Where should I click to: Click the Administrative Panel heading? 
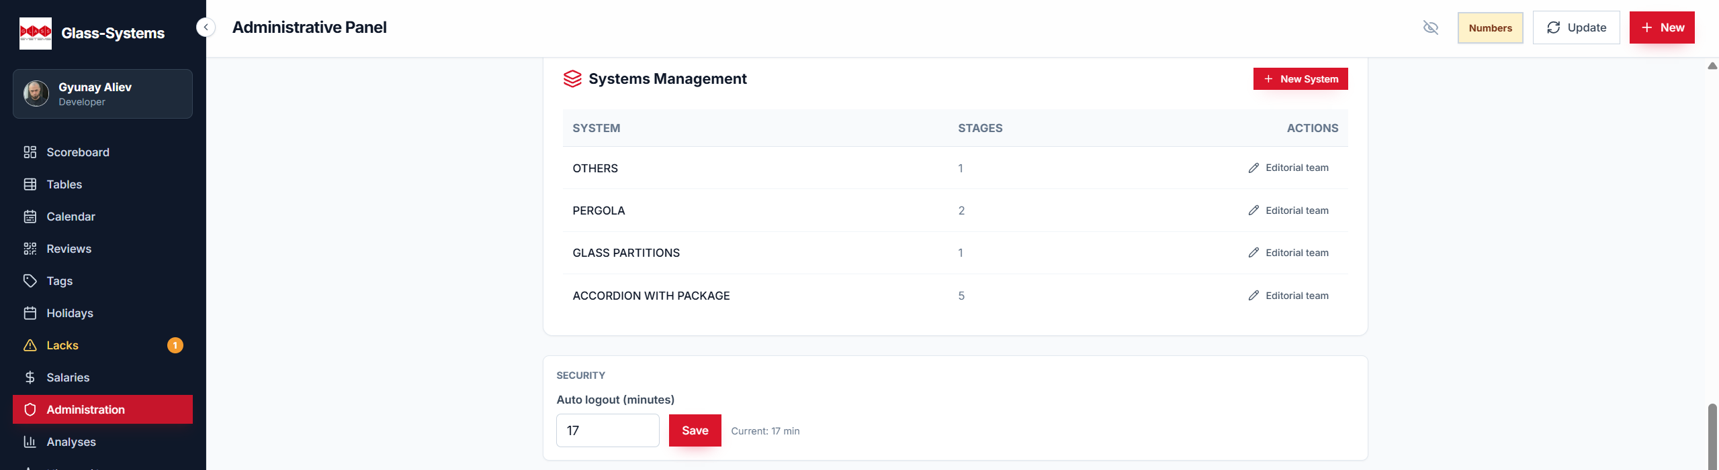pos(310,27)
